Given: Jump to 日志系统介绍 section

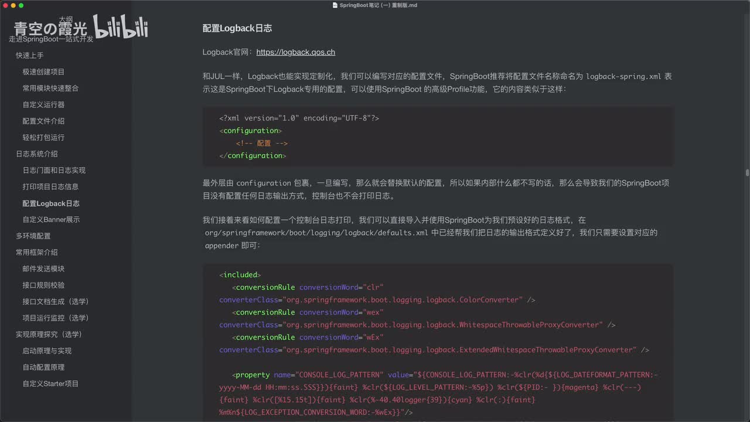Looking at the screenshot, I should pos(37,154).
